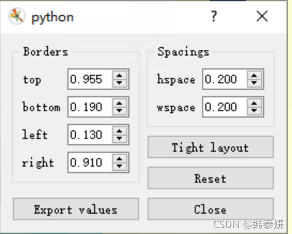Decrease the bottom border value
The width and height of the screenshot is (292, 234).
coord(119,111)
